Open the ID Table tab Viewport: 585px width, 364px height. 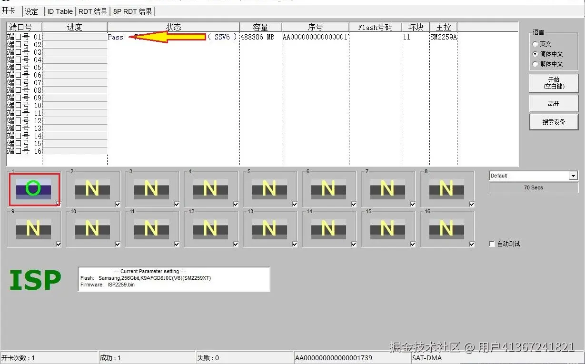click(x=60, y=11)
